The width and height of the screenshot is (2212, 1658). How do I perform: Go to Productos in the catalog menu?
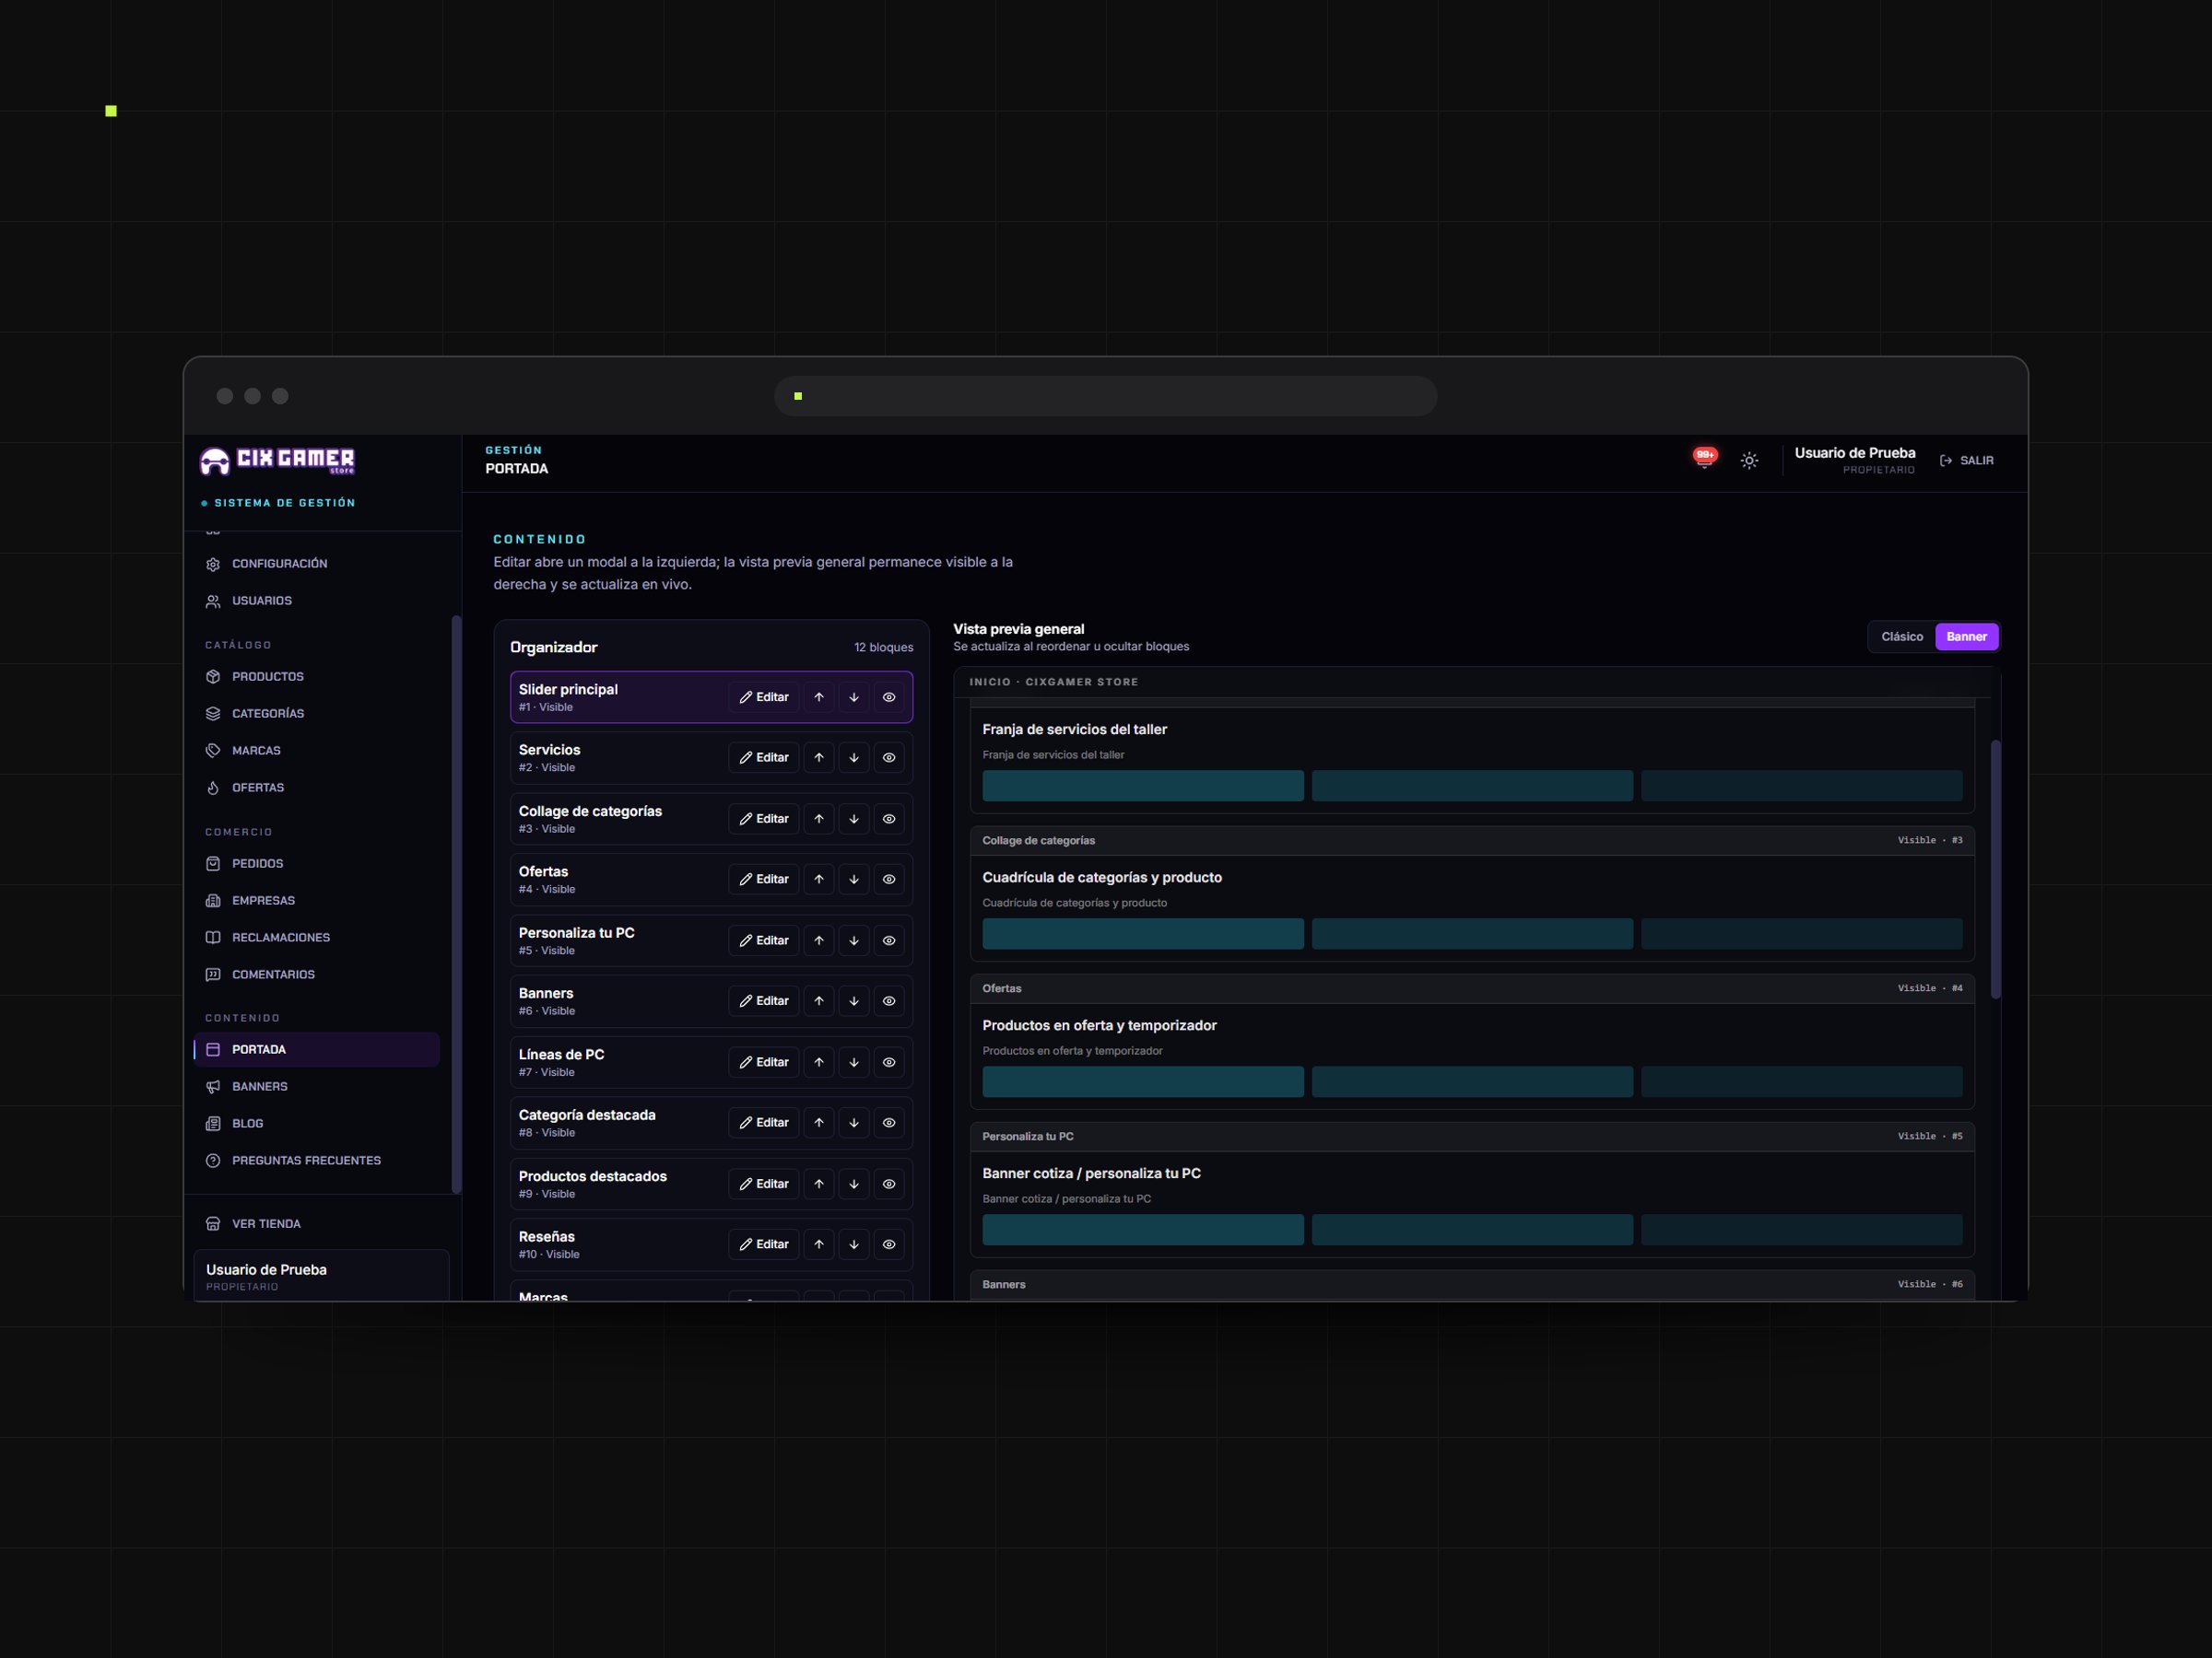316,677
